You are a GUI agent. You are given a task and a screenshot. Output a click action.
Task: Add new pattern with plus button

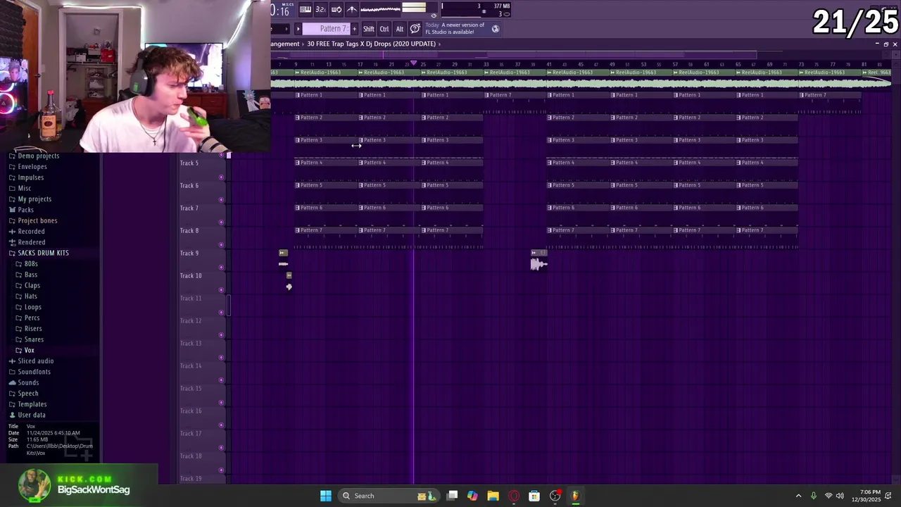tap(354, 29)
